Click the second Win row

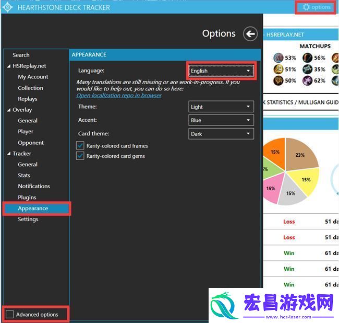301,269
